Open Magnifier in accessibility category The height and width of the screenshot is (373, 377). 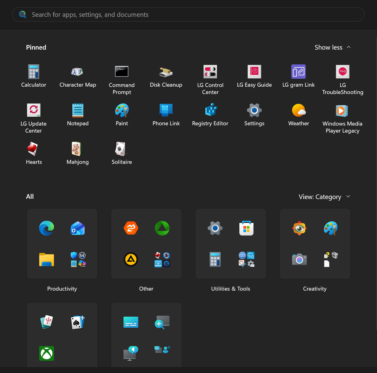[162, 322]
